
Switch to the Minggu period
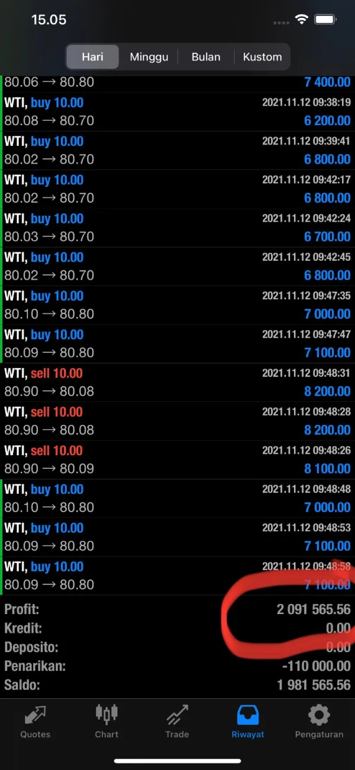[149, 57]
